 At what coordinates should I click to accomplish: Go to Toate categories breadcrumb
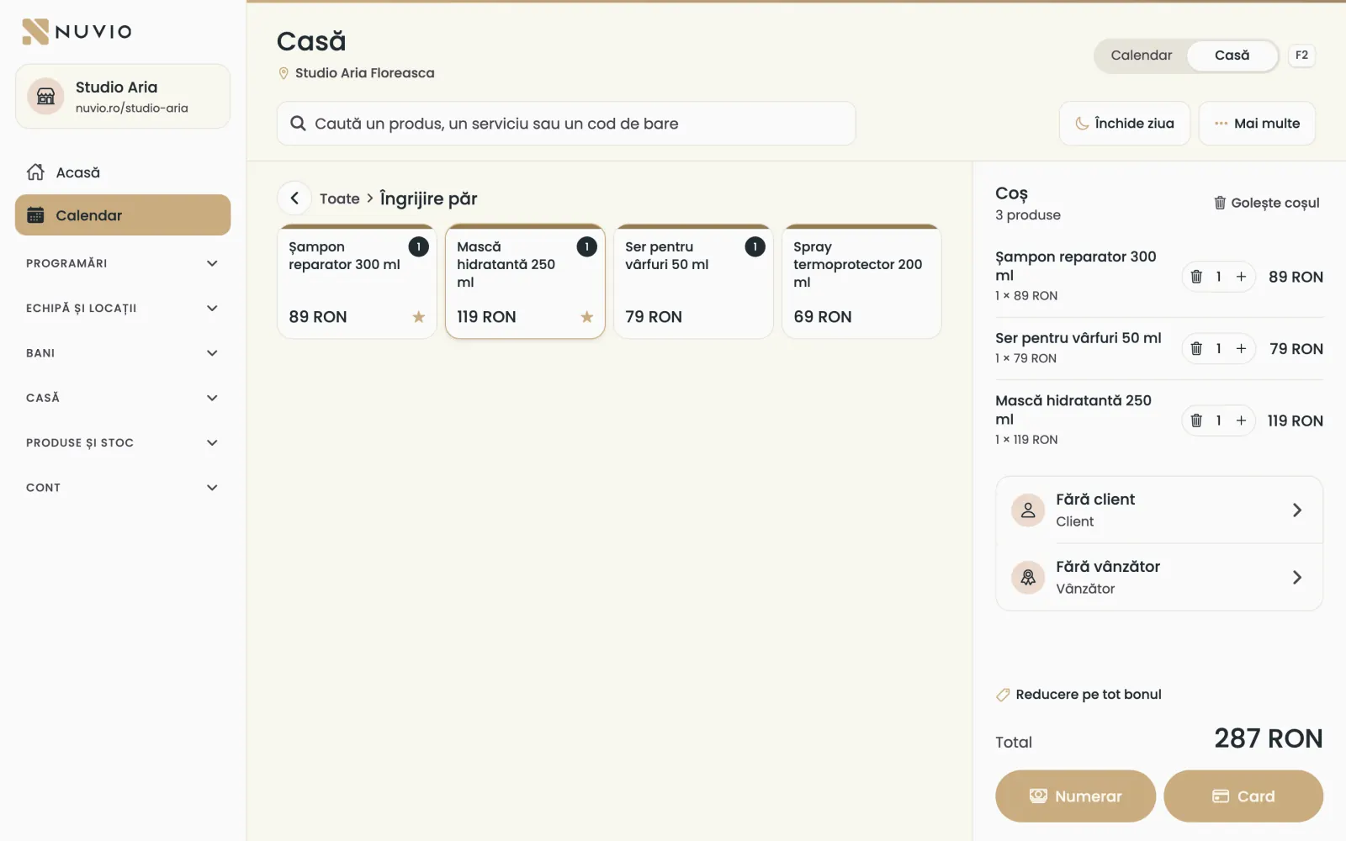[340, 198]
